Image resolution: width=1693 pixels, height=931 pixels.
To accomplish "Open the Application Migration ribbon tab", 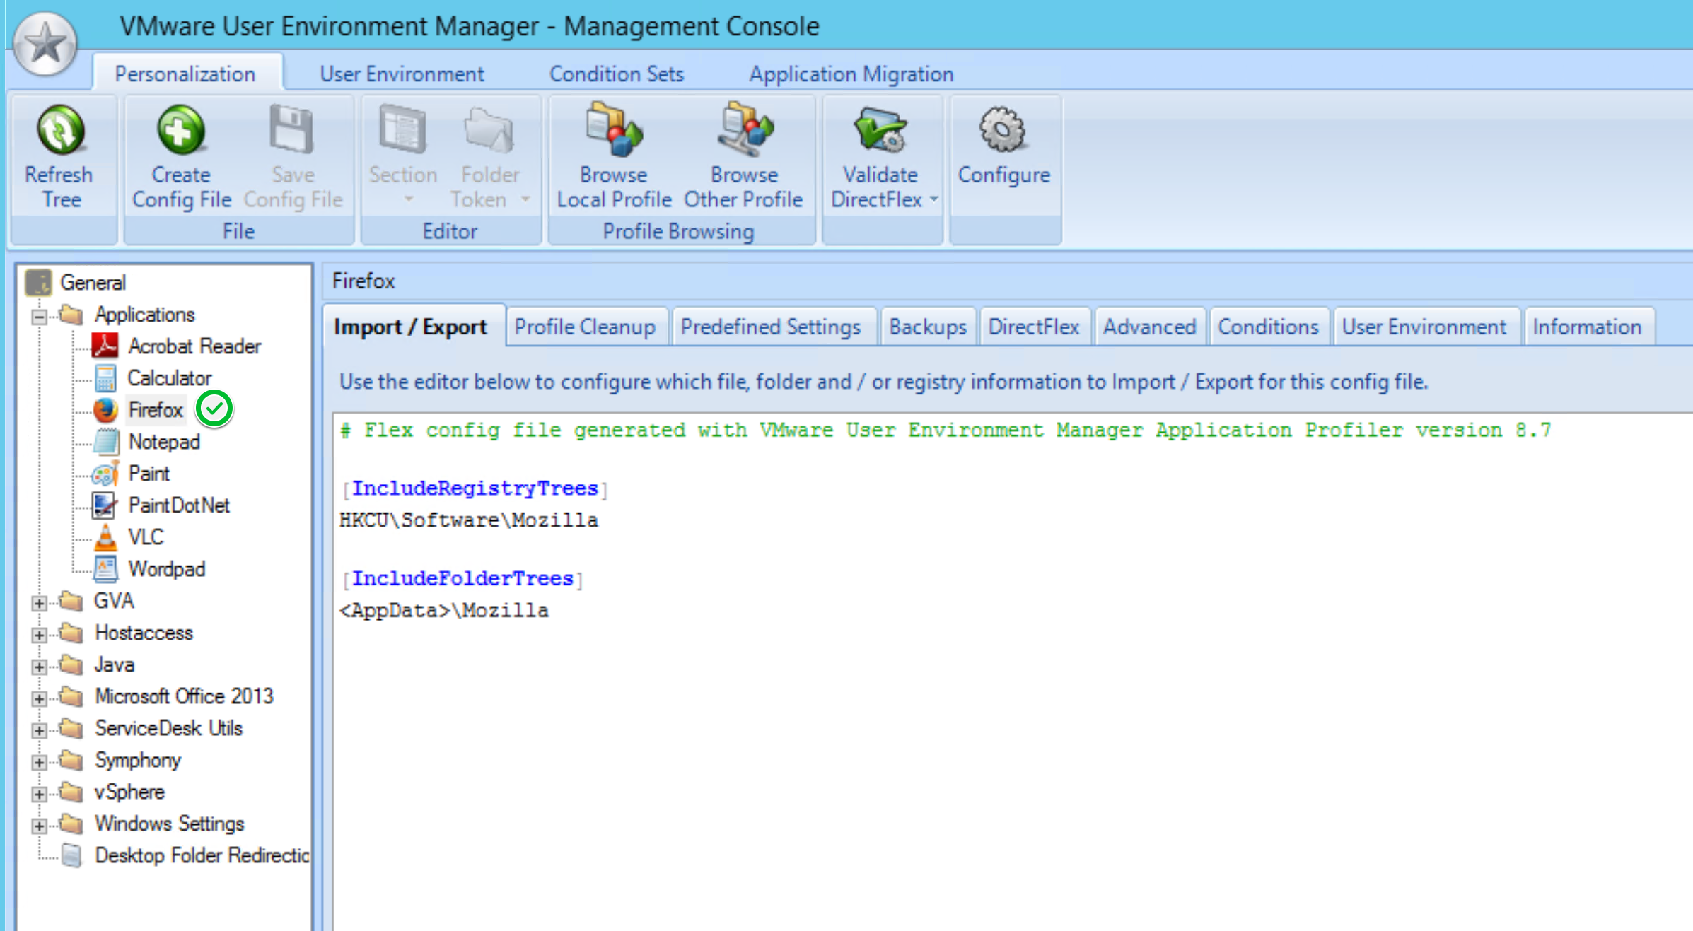I will 851,74.
